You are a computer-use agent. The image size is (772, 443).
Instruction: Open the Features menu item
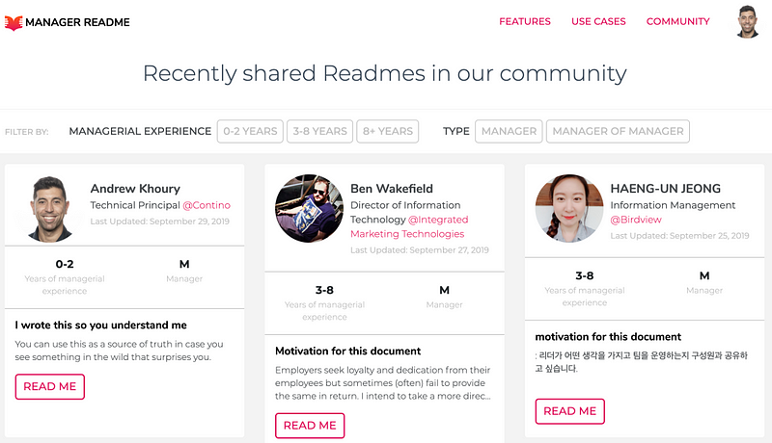tap(525, 21)
